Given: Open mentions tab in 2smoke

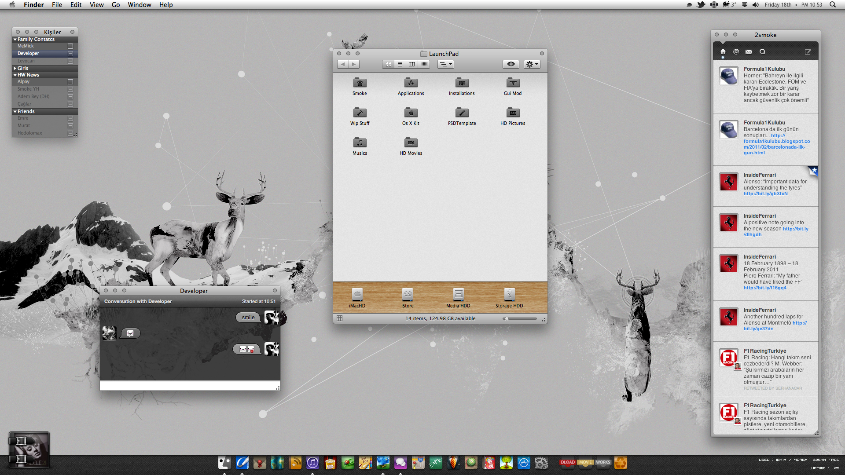Looking at the screenshot, I should (736, 52).
